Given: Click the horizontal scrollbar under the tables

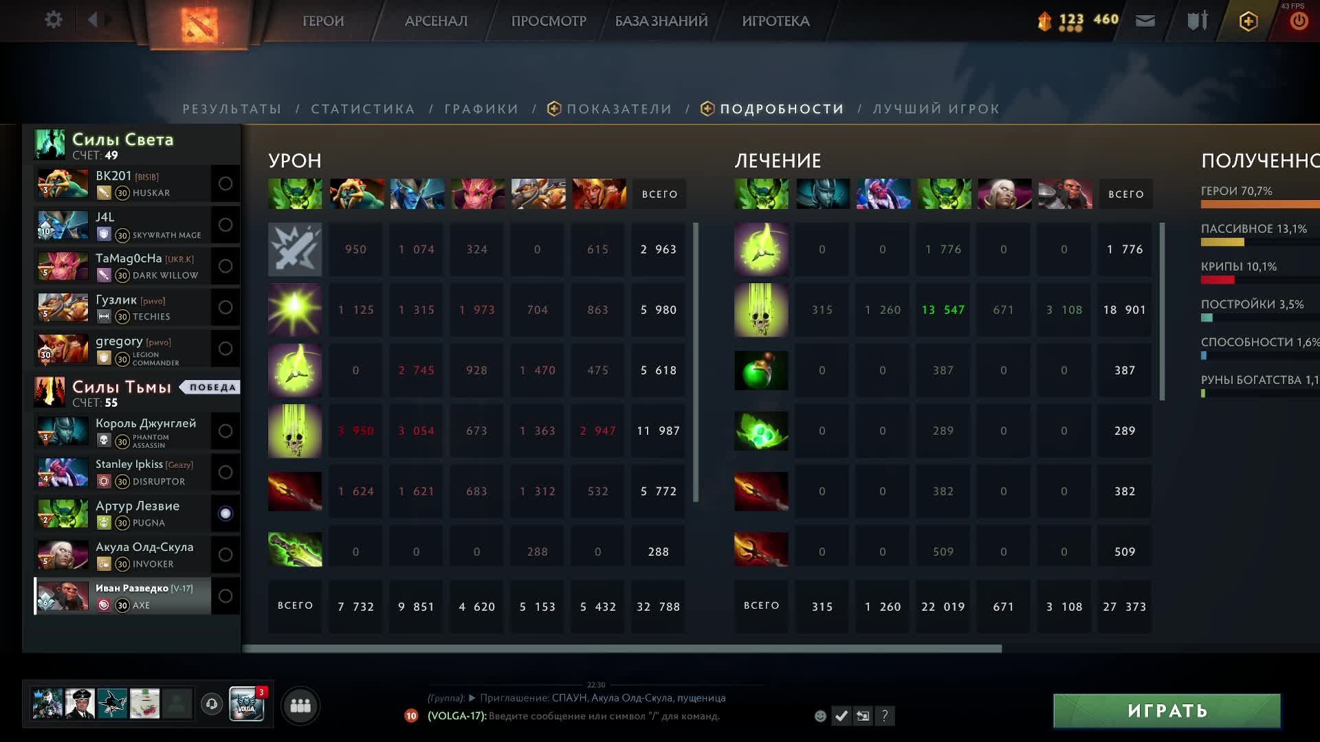Looking at the screenshot, I should (x=622, y=649).
